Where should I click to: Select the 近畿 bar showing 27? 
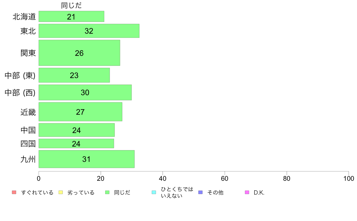(80, 112)
